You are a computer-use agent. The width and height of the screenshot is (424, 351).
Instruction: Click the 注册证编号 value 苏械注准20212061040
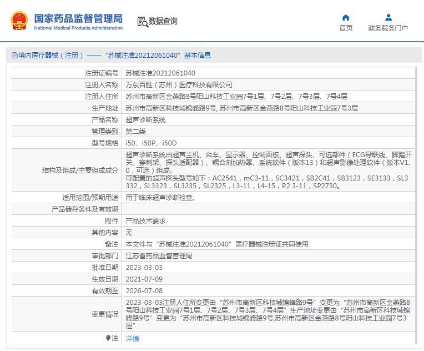pos(160,73)
